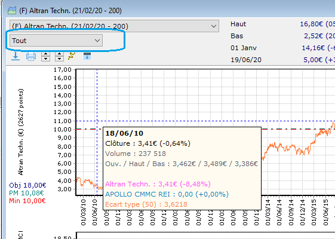Click the '10,00' y-axis label
This screenshot has width=335, height=239.
click(x=62, y=129)
